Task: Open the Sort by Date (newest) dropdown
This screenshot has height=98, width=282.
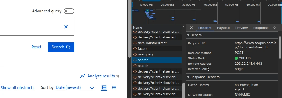Action: tap(75, 88)
